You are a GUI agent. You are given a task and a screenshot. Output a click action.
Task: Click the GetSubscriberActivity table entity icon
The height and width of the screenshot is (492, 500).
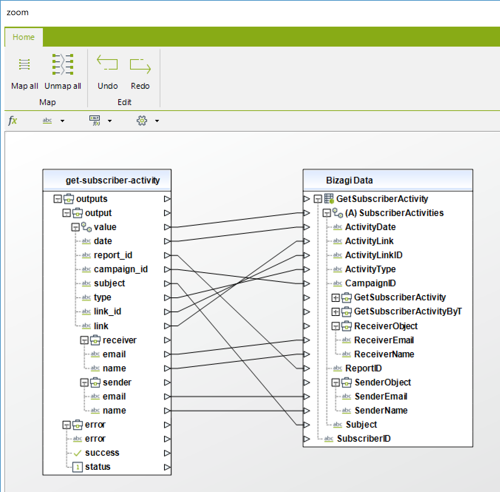(x=329, y=199)
